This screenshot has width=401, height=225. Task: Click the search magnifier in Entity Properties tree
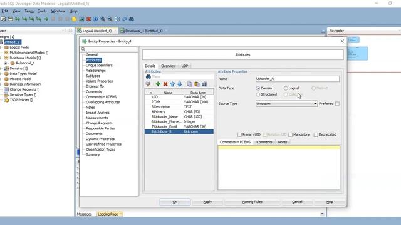click(83, 49)
